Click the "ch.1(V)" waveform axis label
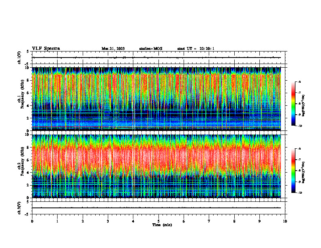The height and width of the screenshot is (248, 321). (19, 58)
